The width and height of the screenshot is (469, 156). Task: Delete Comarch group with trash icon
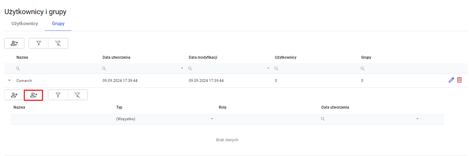(x=459, y=80)
